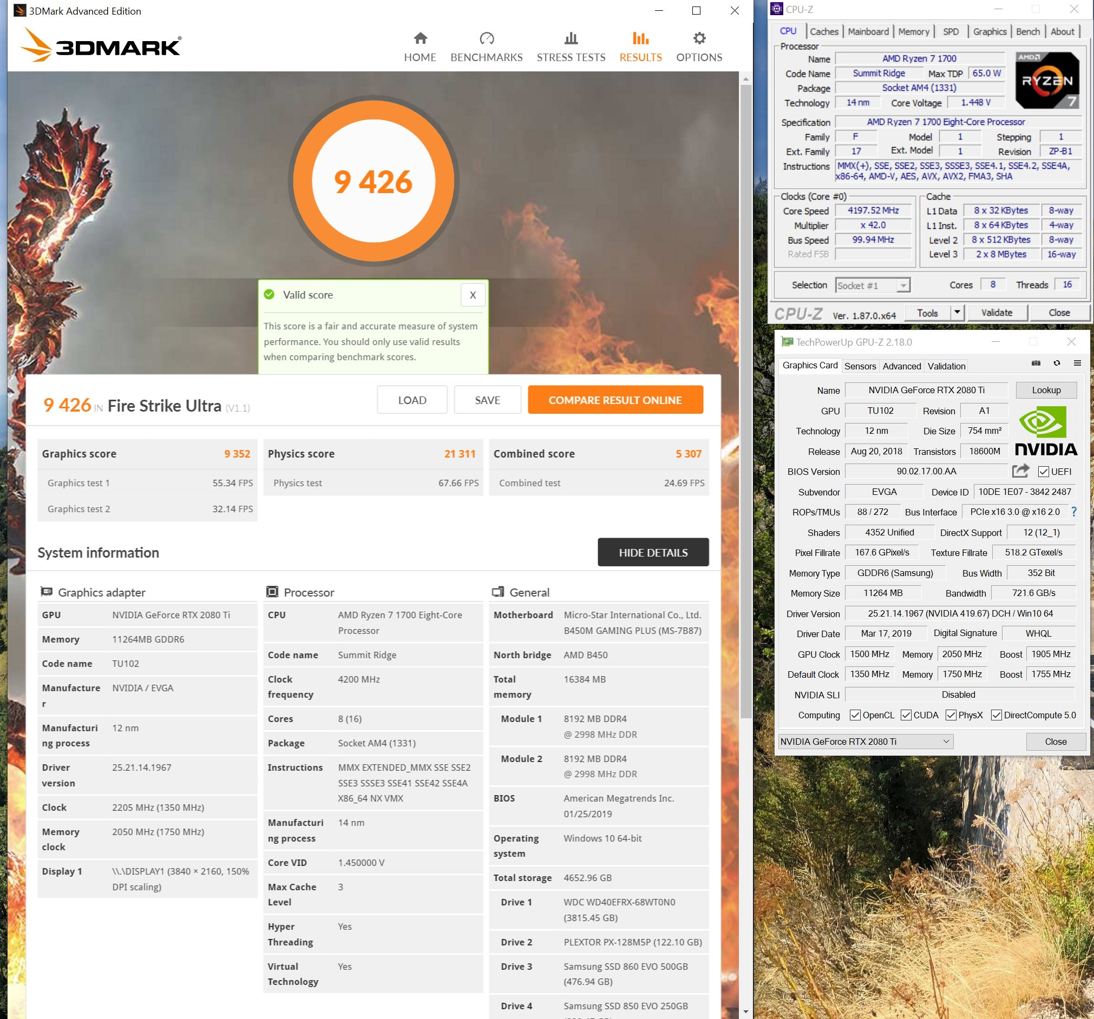The image size is (1094, 1019).
Task: Open GPU selection dropdown at GPU-Z bottom
Action: [866, 742]
